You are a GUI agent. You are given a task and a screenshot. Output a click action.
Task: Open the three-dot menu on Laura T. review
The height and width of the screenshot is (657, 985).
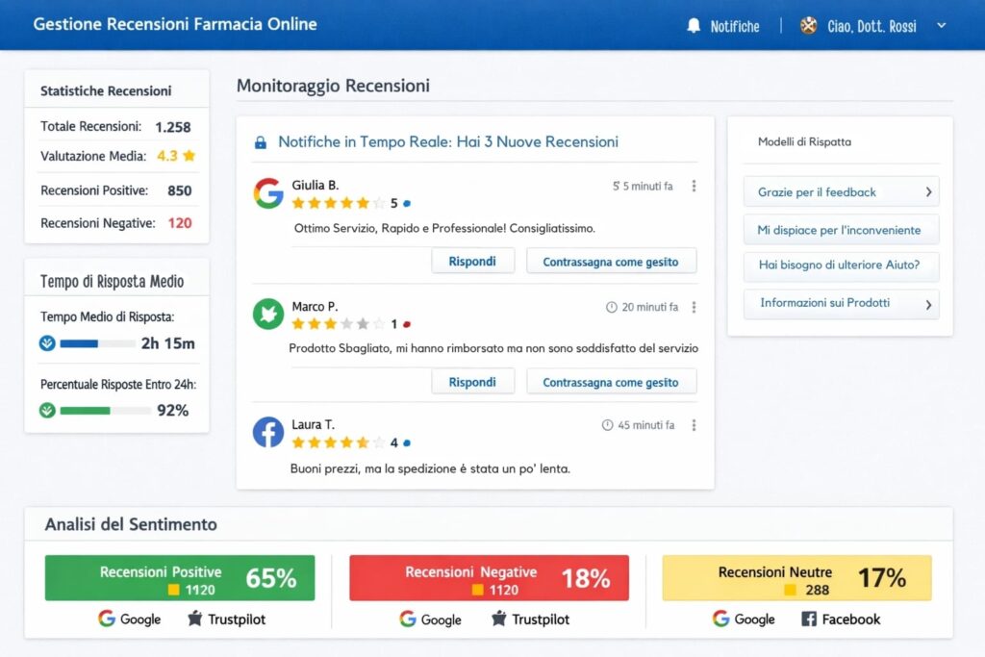[694, 425]
